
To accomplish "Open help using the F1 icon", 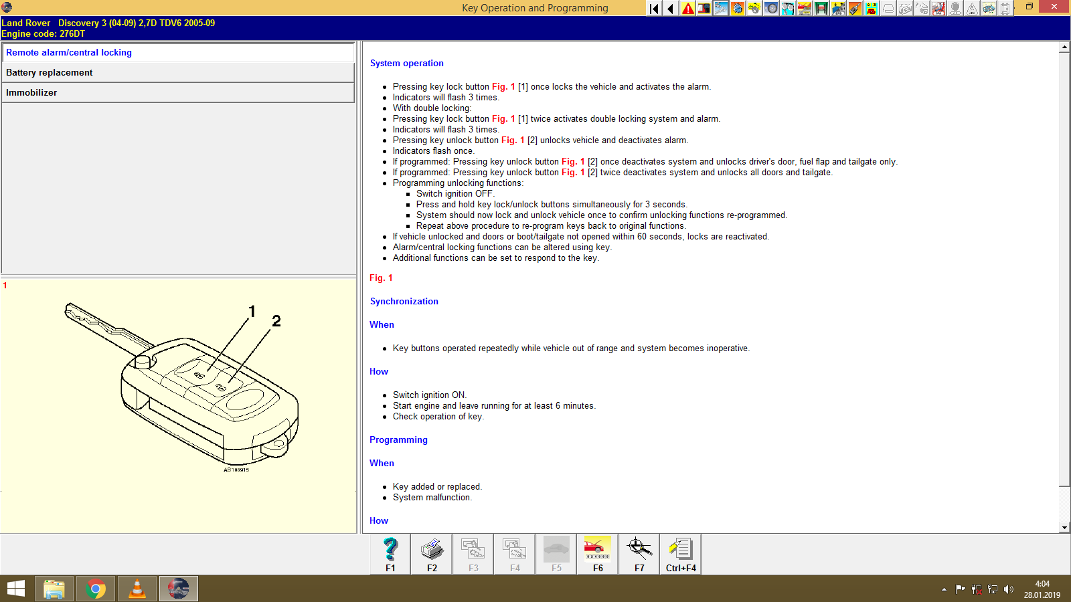I will click(x=389, y=552).
